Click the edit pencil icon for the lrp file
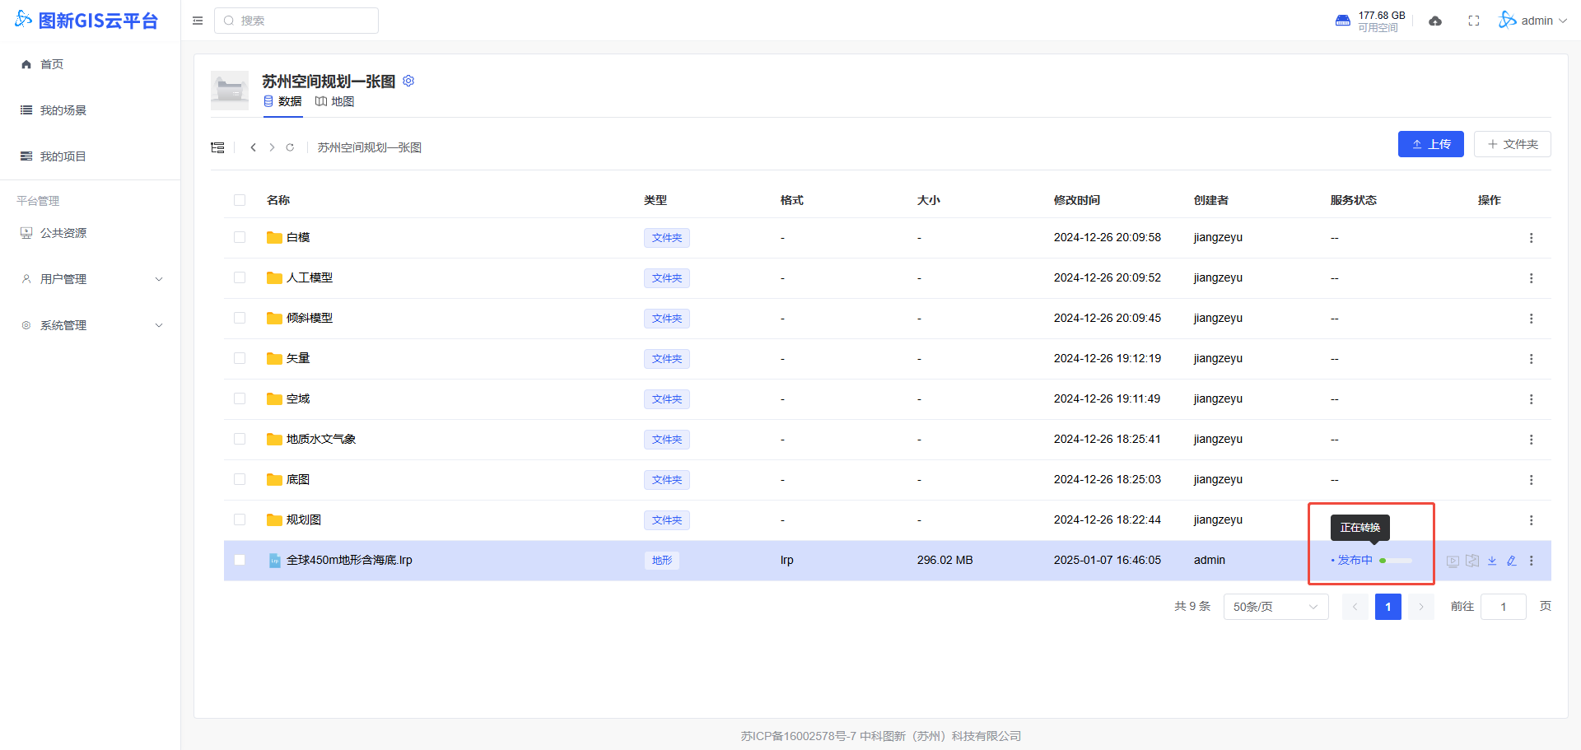This screenshot has height=750, width=1581. 1511,561
